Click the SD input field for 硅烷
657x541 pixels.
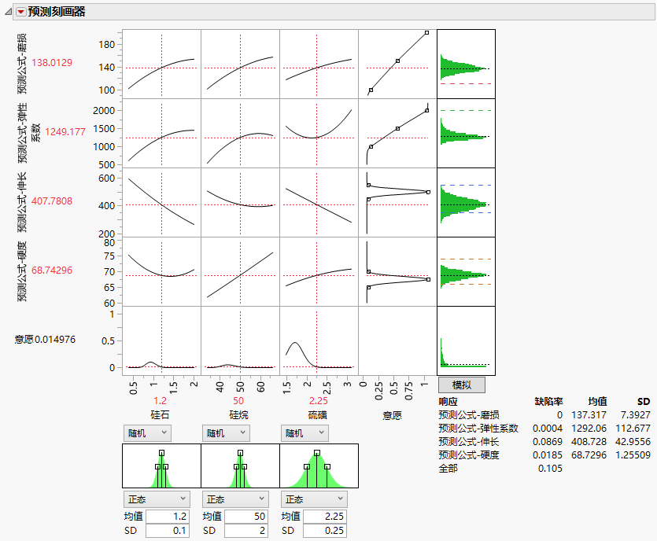[245, 531]
